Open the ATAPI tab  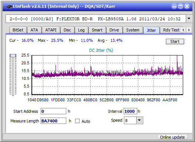[51, 30]
